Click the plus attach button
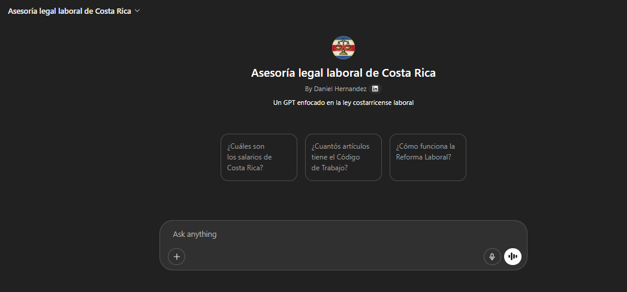This screenshot has height=292, width=627. tap(177, 257)
